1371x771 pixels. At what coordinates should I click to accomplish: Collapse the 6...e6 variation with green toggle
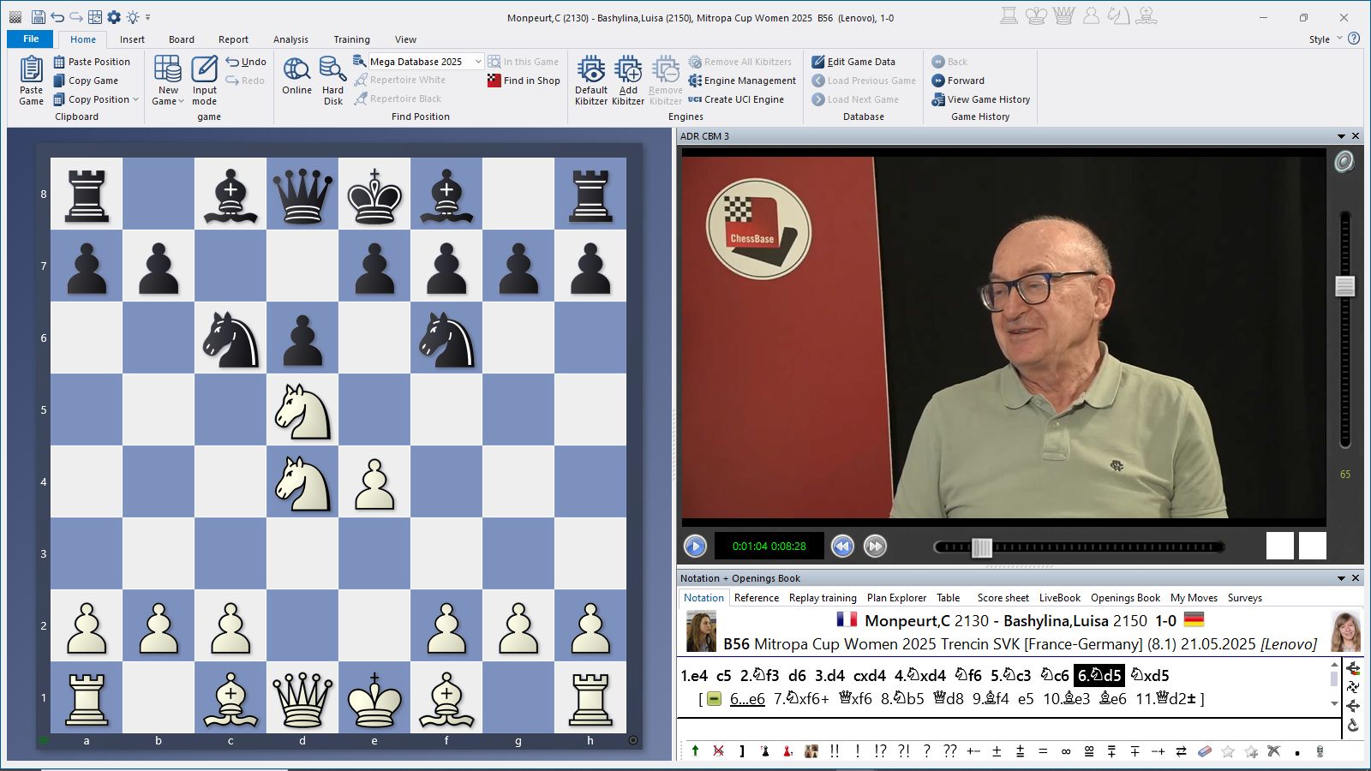[x=715, y=699]
